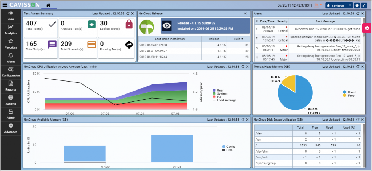Open Alerts in the sidebar
The width and height of the screenshot is (372, 171).
tap(11, 58)
